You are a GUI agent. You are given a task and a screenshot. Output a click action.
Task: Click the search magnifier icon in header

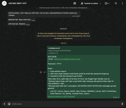[116, 3]
